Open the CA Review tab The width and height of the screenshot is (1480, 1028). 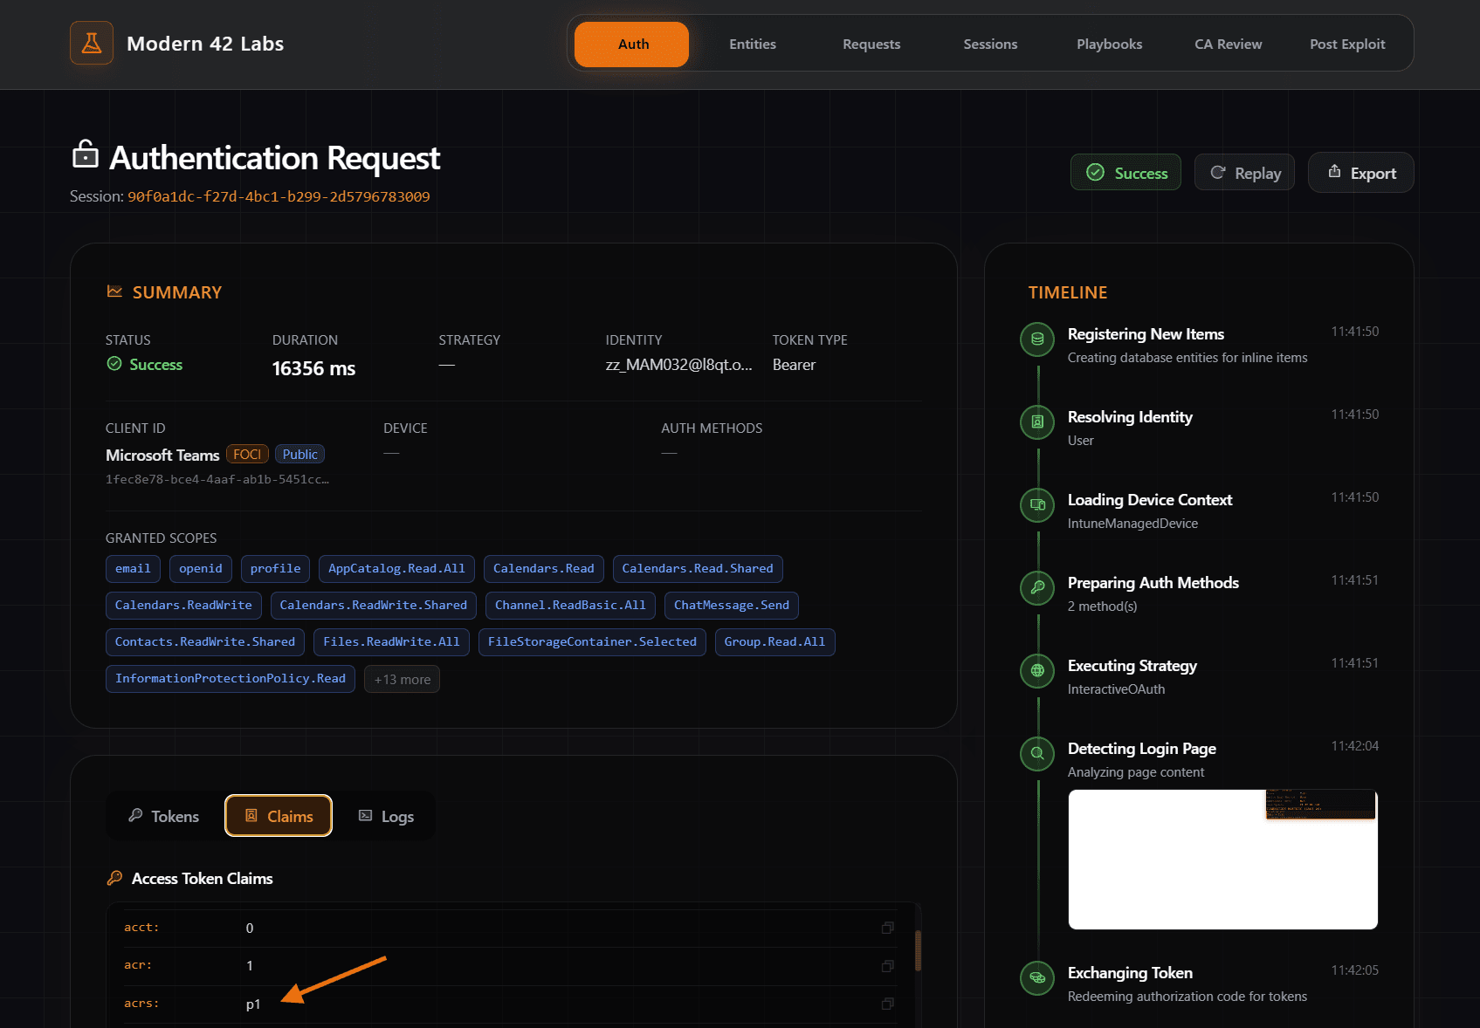pyautogui.click(x=1228, y=45)
